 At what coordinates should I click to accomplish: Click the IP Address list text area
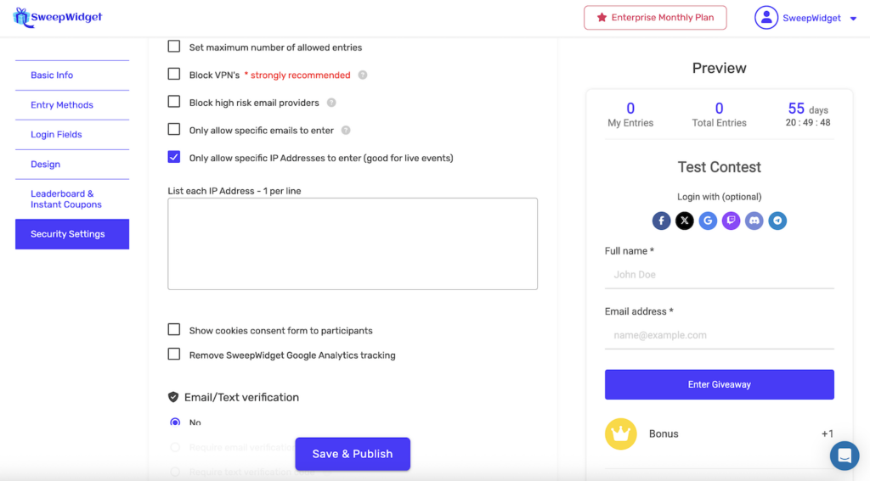[353, 243]
